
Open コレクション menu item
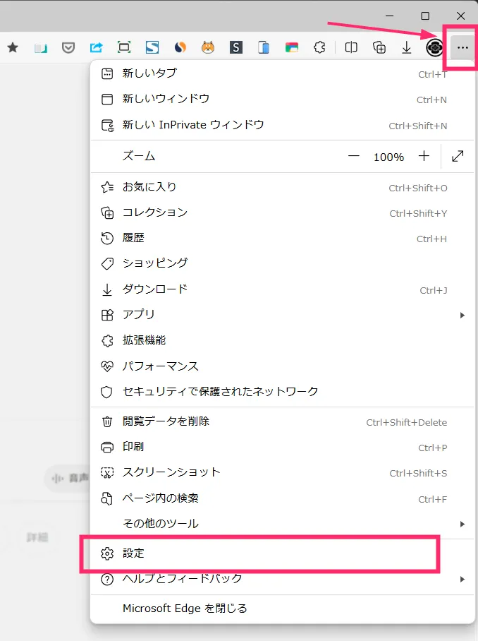(x=282, y=212)
